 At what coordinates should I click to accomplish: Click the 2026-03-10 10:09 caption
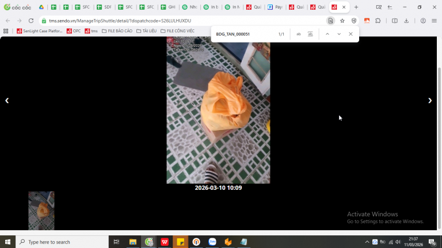pyautogui.click(x=218, y=188)
